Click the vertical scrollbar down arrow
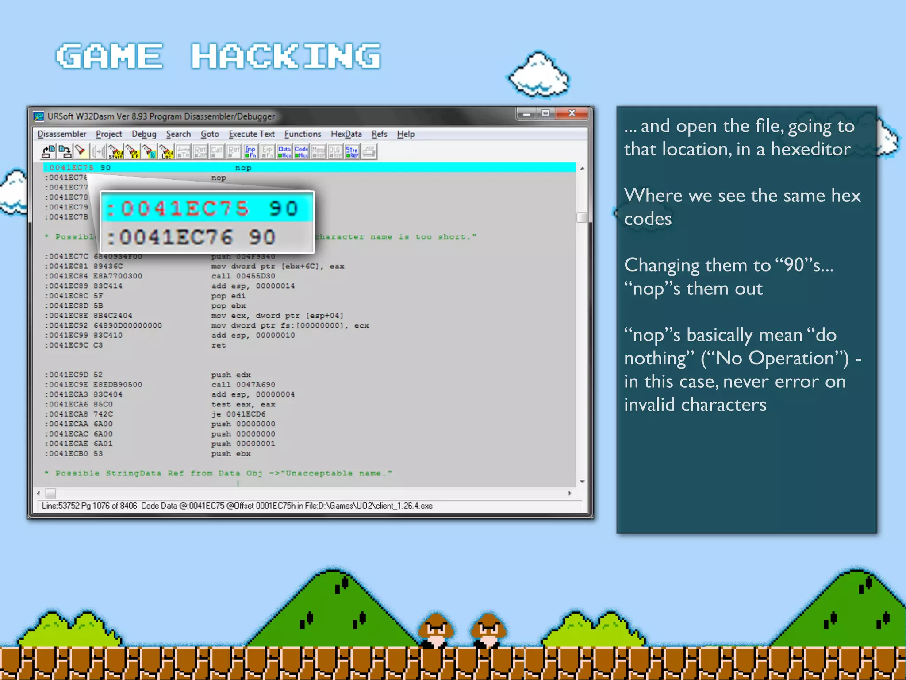906x680 pixels. coord(582,481)
